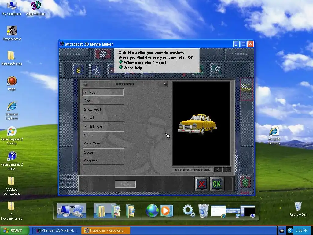This screenshot has width=313, height=235.
Task: Select the Microsoft Kids folder
Action: pos(12,58)
